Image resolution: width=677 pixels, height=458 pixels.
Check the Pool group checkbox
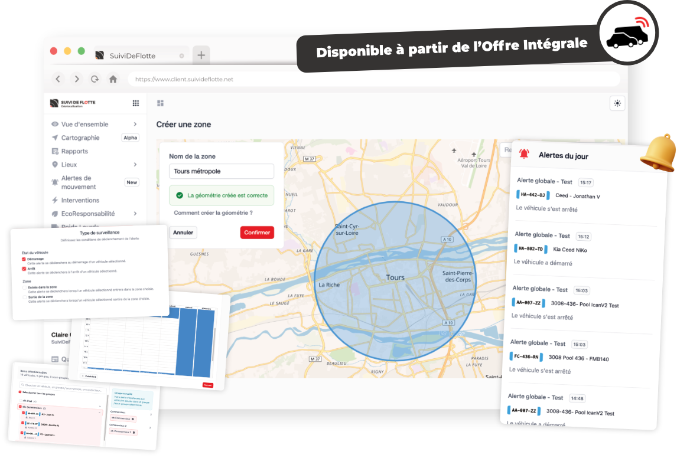(20, 400)
